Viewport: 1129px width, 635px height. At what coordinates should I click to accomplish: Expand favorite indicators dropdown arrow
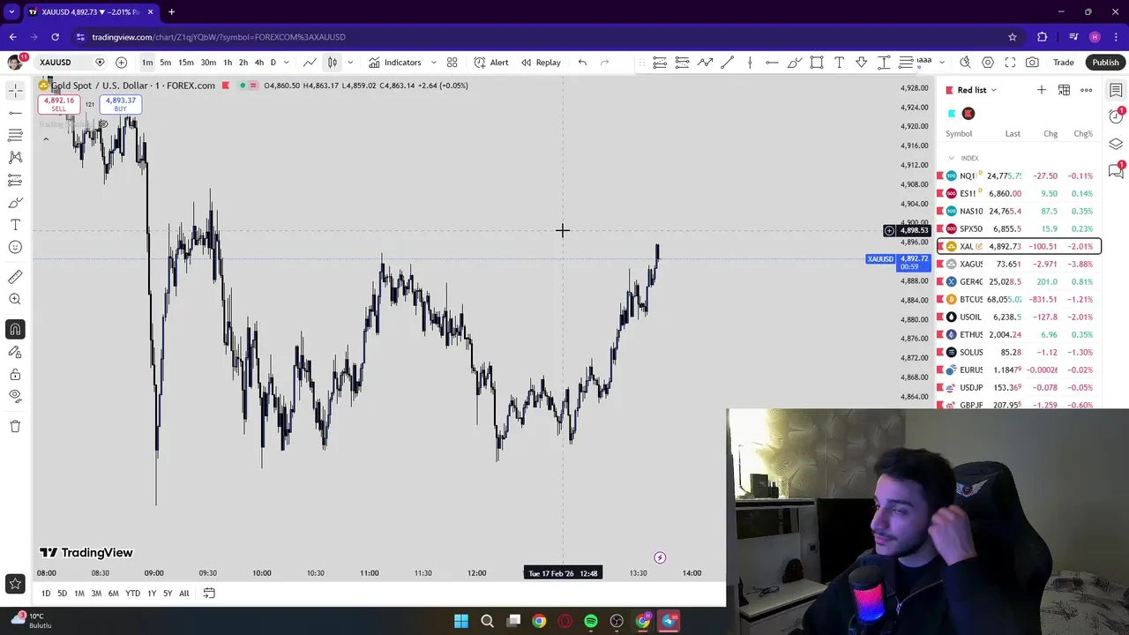coord(433,63)
